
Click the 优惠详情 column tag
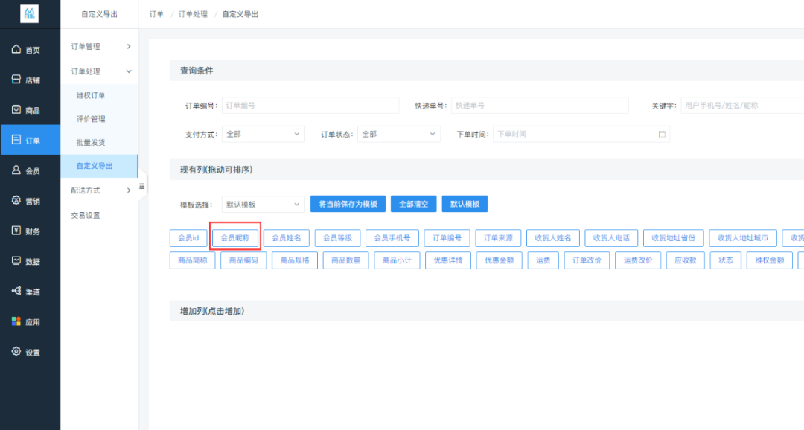(x=448, y=260)
